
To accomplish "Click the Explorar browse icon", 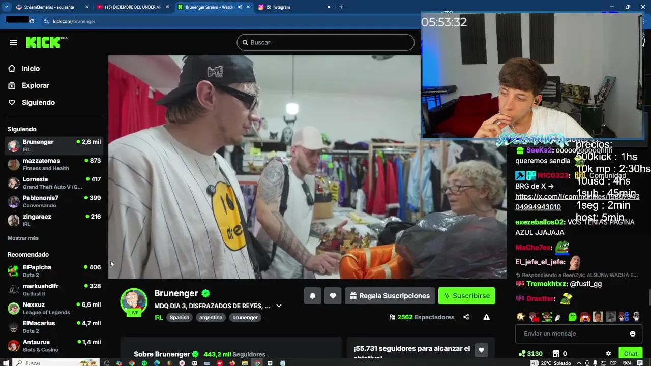I will pyautogui.click(x=12, y=85).
